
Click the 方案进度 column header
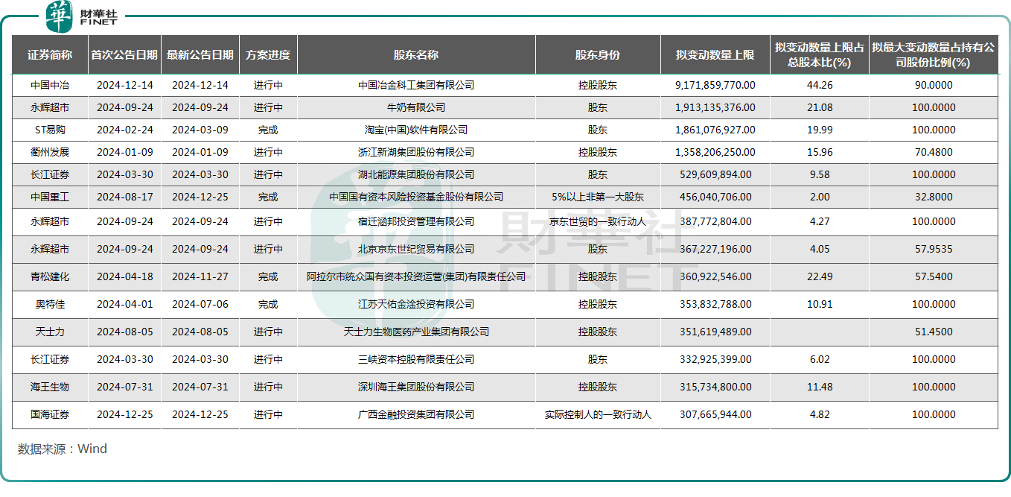267,54
